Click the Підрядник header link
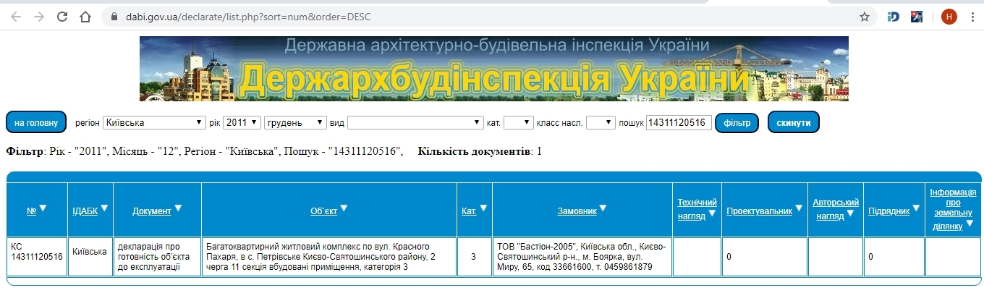Screen dimensions: 984x293 [888, 211]
